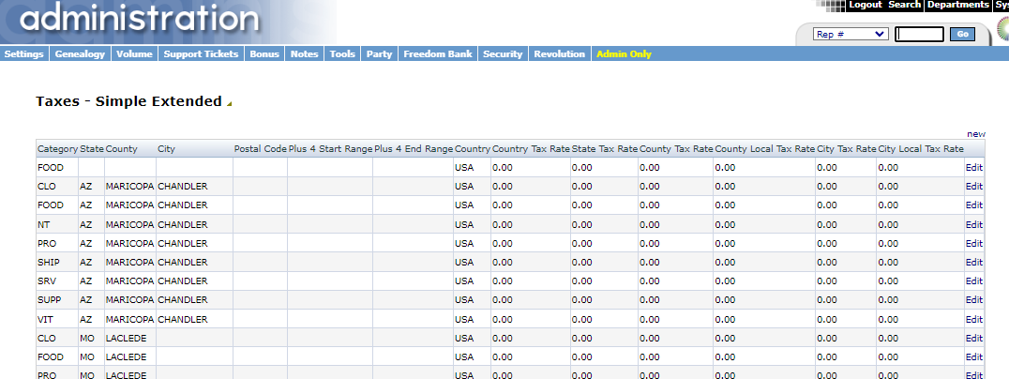1009x379 pixels.
Task: Open the Volume menu
Action: tap(134, 54)
